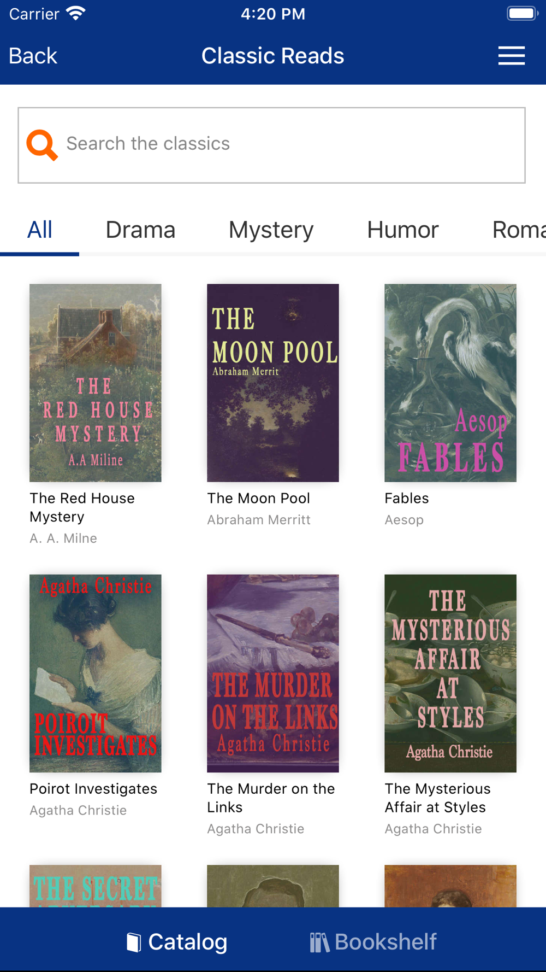Open The Red House Mystery cover
Screen dimensions: 546x972
(96, 383)
